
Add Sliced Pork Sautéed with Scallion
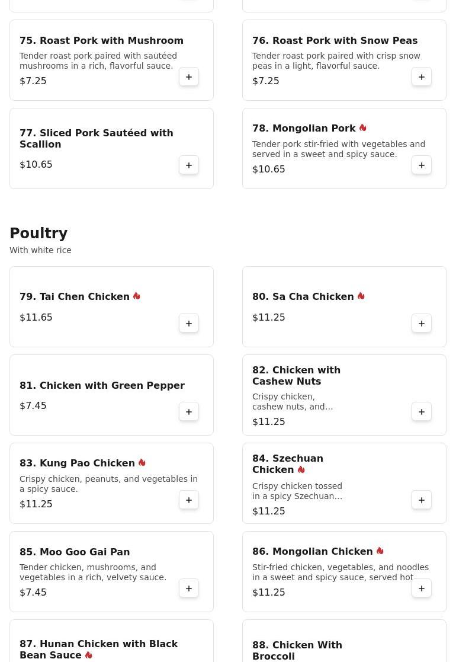pyautogui.click(x=188, y=165)
